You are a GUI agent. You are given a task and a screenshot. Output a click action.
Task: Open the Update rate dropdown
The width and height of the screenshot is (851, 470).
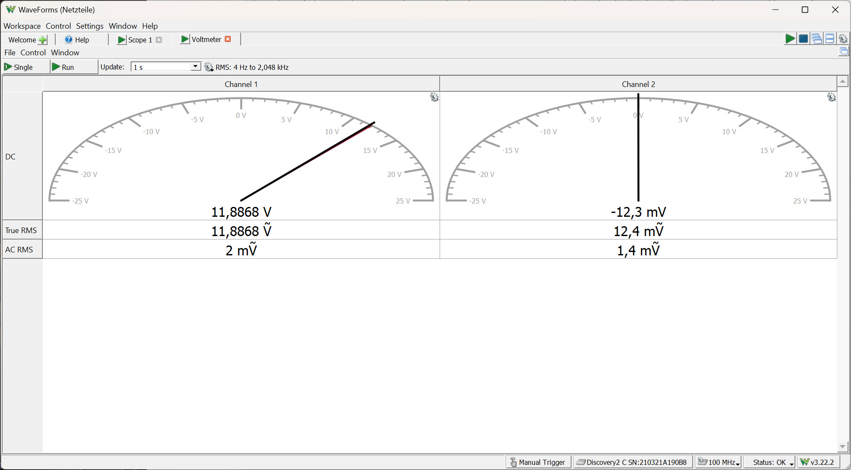pos(195,66)
